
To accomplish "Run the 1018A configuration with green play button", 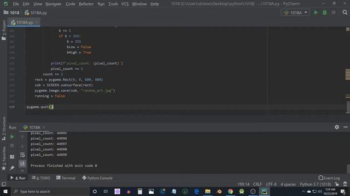I will [x=316, y=13].
